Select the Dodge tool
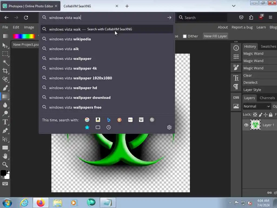This screenshot has width=277, height=208. [x=5, y=113]
